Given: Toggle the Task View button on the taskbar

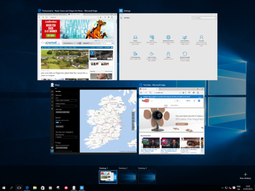Looking at the screenshot, I should (x=19, y=188).
